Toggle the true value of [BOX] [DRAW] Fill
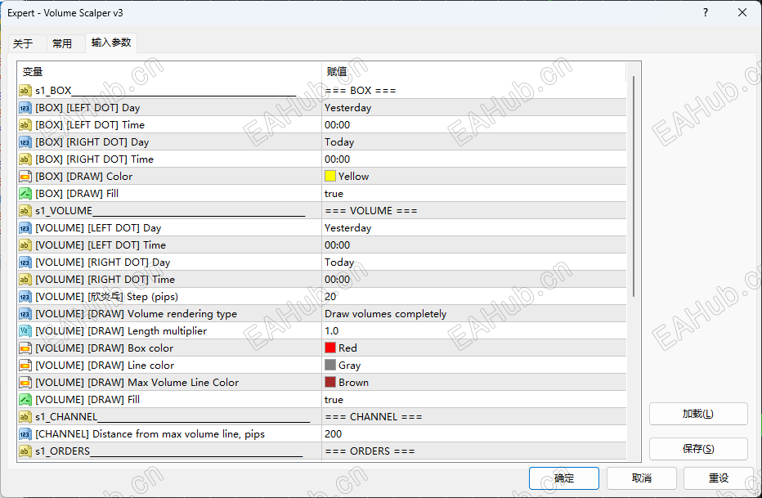 pos(474,193)
